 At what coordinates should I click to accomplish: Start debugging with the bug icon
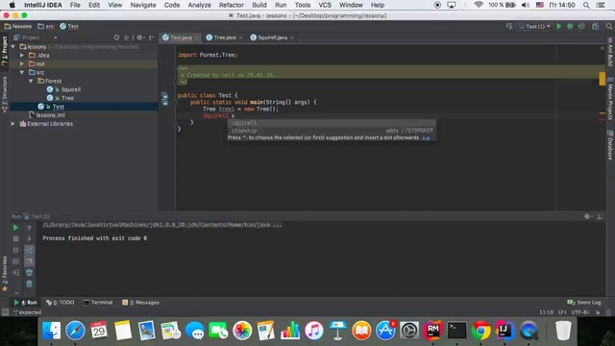point(570,26)
